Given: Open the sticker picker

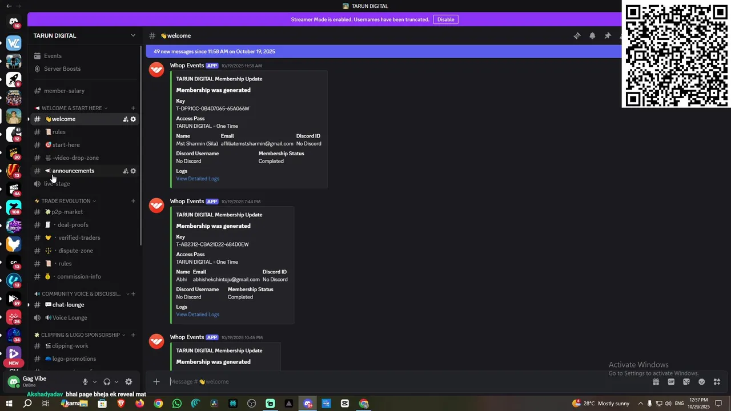Looking at the screenshot, I should 686,381.
